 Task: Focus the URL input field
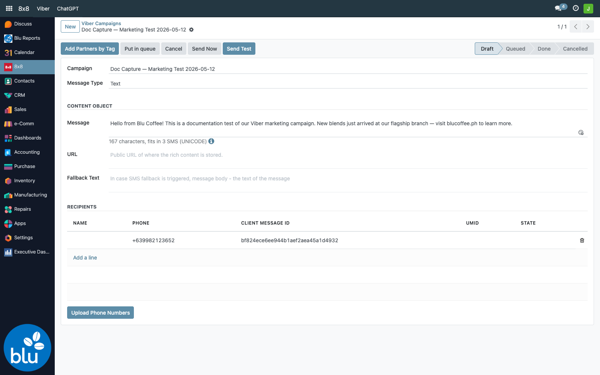click(348, 159)
